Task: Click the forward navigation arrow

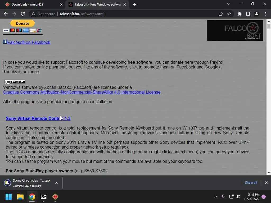Action: coord(14,14)
